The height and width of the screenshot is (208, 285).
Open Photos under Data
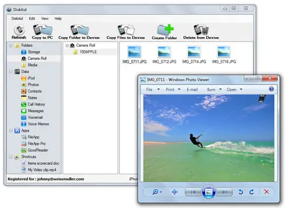click(30, 84)
